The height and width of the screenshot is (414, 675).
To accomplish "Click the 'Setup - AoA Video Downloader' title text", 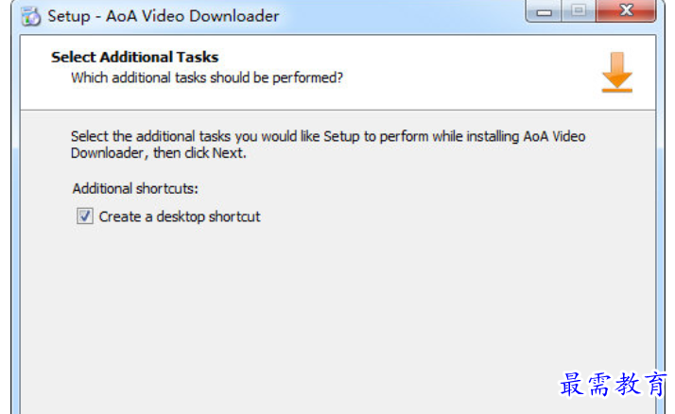I will coord(164,16).
